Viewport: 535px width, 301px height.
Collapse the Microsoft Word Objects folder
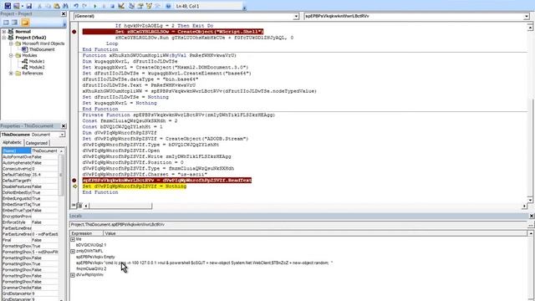[11, 43]
